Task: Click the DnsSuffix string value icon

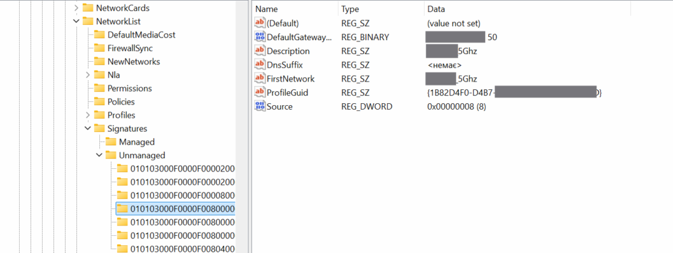Action: pos(260,65)
